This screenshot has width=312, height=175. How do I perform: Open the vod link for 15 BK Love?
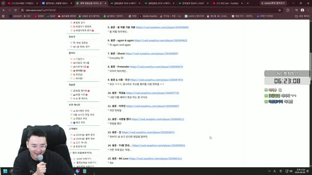coord(156,158)
